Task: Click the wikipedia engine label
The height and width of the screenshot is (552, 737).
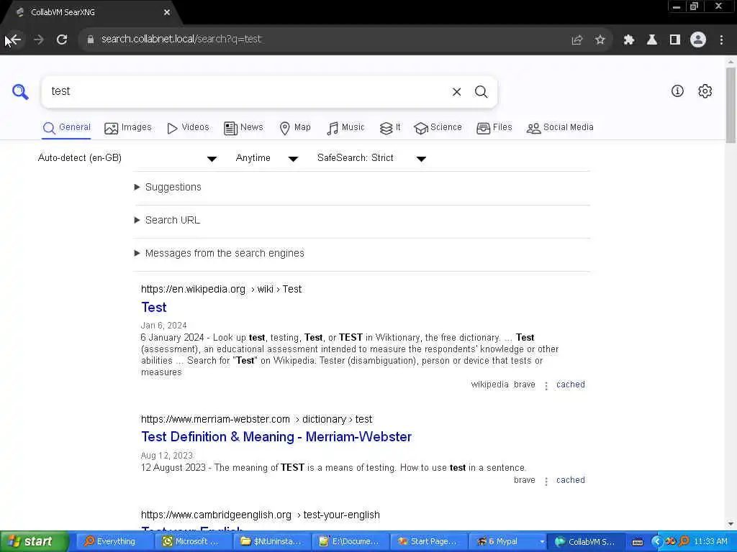Action: 489,385
